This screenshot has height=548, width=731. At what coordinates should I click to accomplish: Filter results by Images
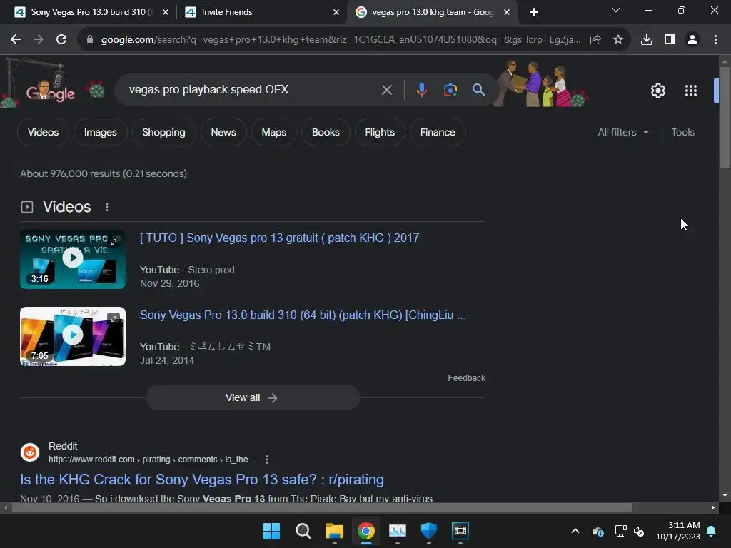(x=100, y=132)
